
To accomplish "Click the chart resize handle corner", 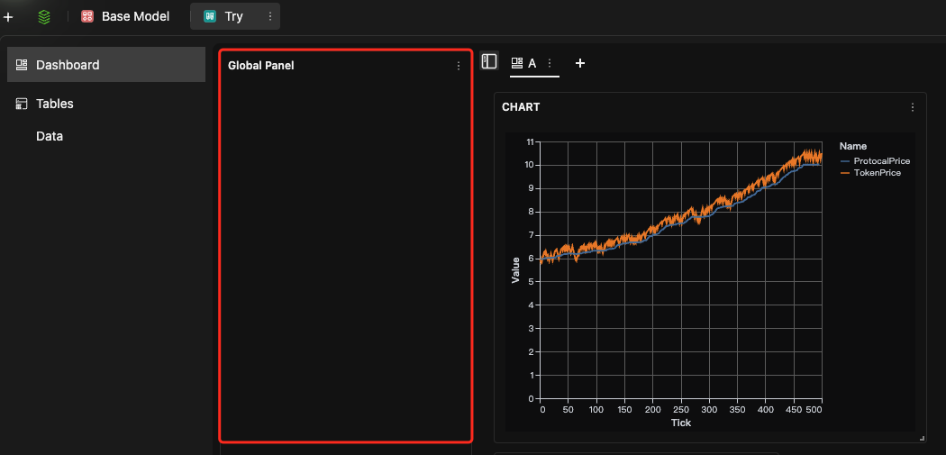I will pos(922,438).
